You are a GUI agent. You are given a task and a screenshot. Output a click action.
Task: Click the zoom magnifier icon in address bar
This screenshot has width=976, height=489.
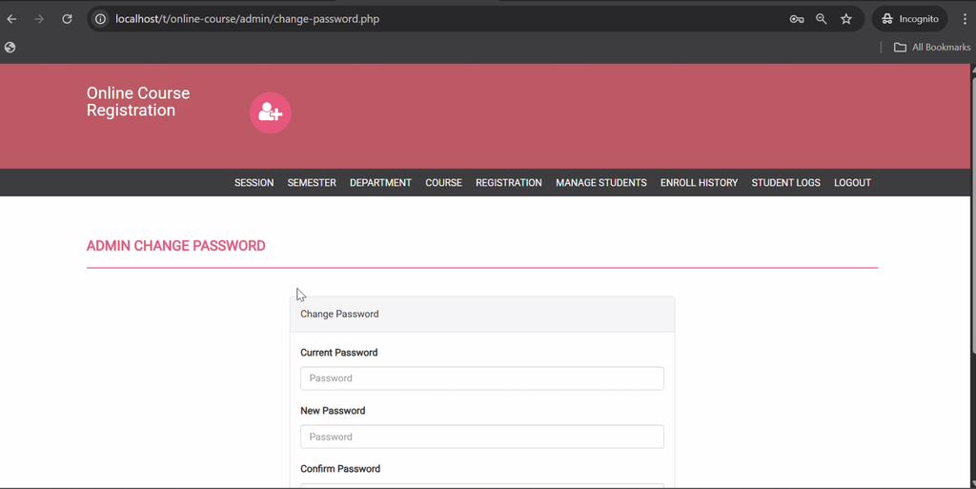click(821, 19)
